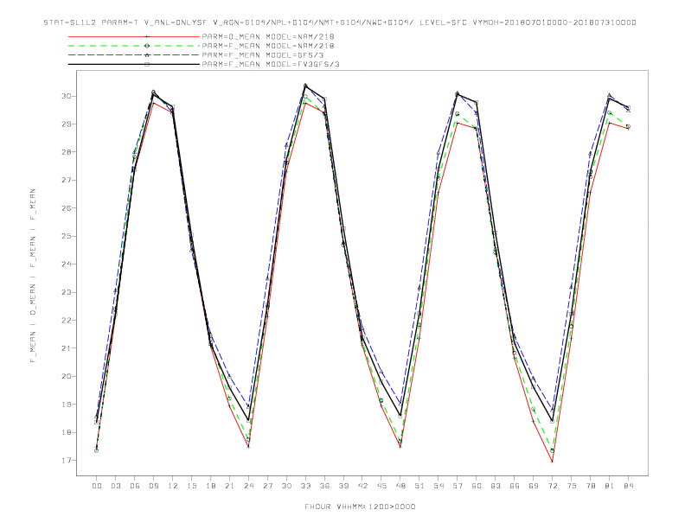Select legend label PARM=F_MEAN MODEL=FV3GFS/3
This screenshot has width=685, height=529.
[271, 64]
